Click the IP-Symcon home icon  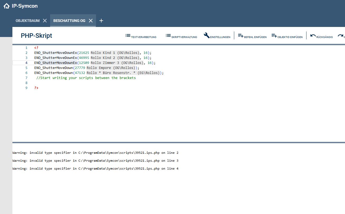[x=7, y=6]
